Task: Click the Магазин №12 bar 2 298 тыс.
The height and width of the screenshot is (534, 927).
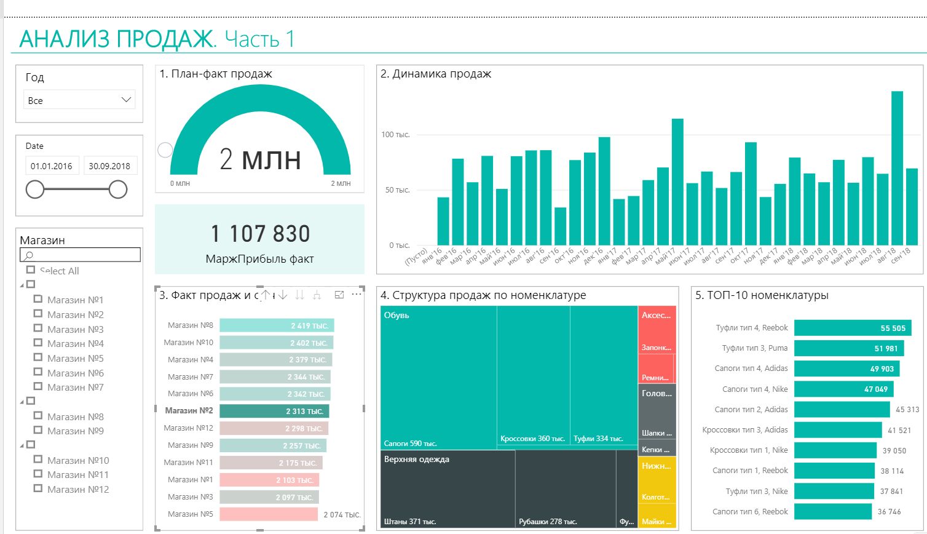Action: pos(274,428)
